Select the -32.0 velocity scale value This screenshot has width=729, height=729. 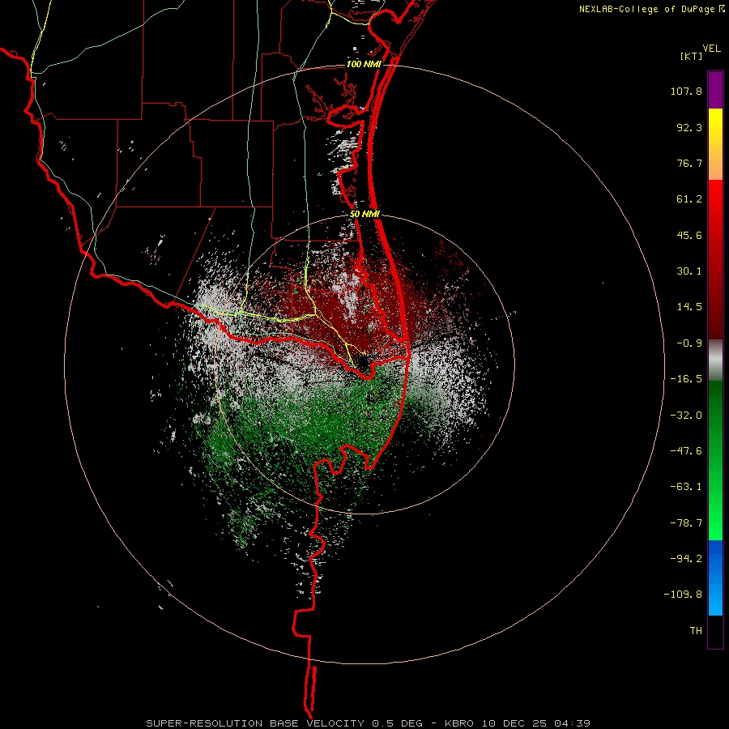pyautogui.click(x=686, y=416)
